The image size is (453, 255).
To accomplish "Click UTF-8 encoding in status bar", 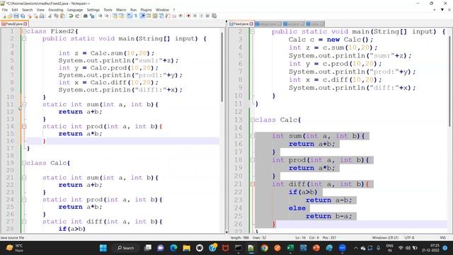I will [x=410, y=238].
